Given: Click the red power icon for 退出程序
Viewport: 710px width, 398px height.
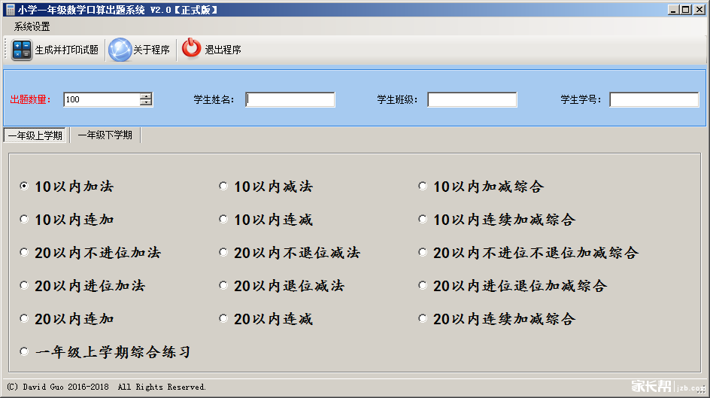Looking at the screenshot, I should pos(191,48).
